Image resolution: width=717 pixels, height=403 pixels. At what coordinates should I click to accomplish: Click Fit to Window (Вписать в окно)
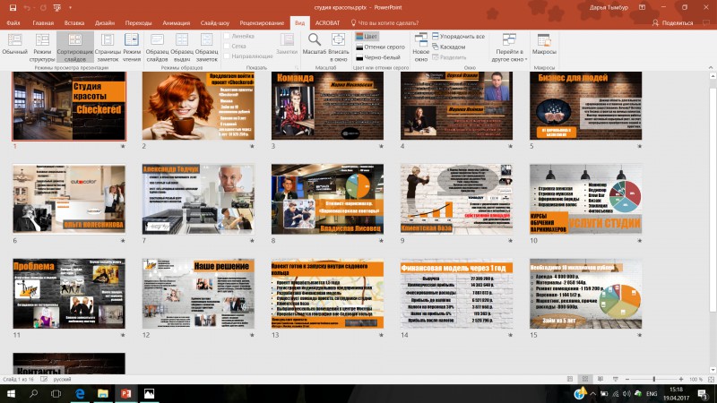pyautogui.click(x=339, y=47)
